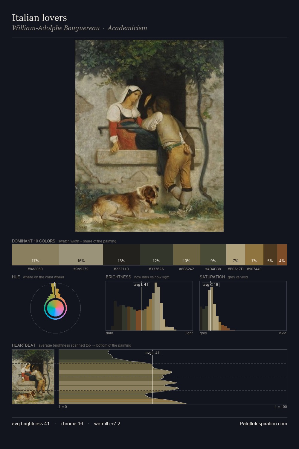Viewport: 299px width, 449px height.
Task: Select the golden-brown 7% swatch
Action: click(254, 255)
